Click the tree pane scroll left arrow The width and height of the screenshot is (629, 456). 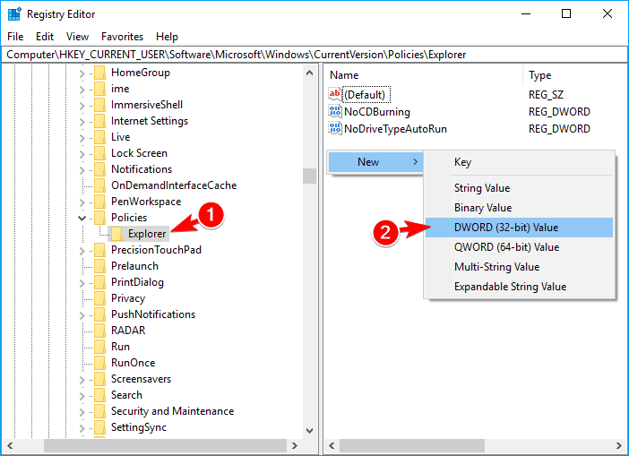pyautogui.click(x=10, y=445)
